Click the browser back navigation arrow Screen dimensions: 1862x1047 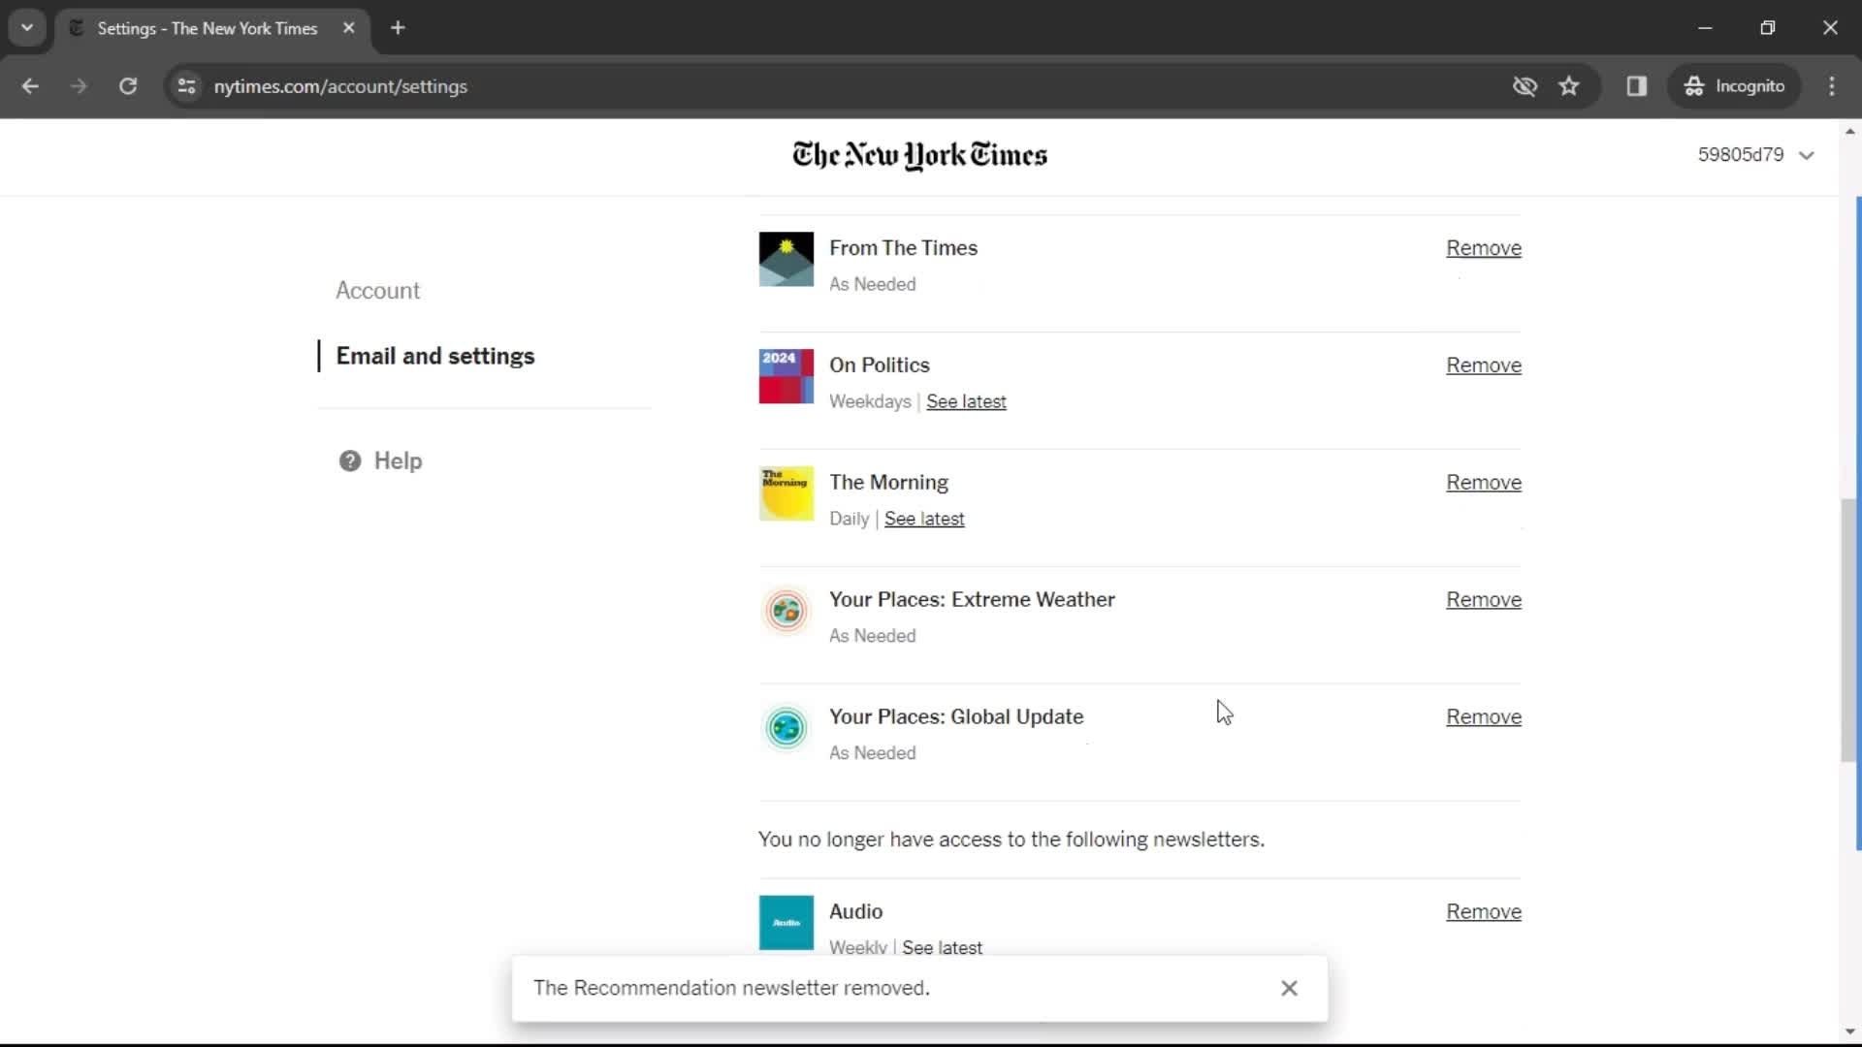click(31, 85)
